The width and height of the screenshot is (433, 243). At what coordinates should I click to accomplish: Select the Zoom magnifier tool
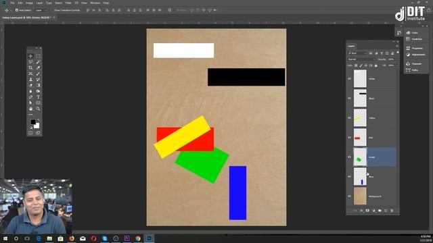(x=38, y=109)
